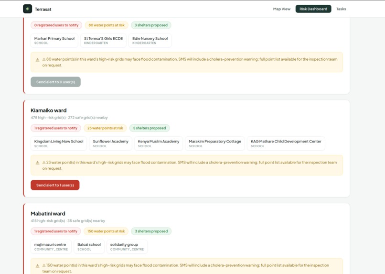Image resolution: width=385 pixels, height=274 pixels.
Task: Click the 5 shelters proposed badge
Action: [x=150, y=128]
